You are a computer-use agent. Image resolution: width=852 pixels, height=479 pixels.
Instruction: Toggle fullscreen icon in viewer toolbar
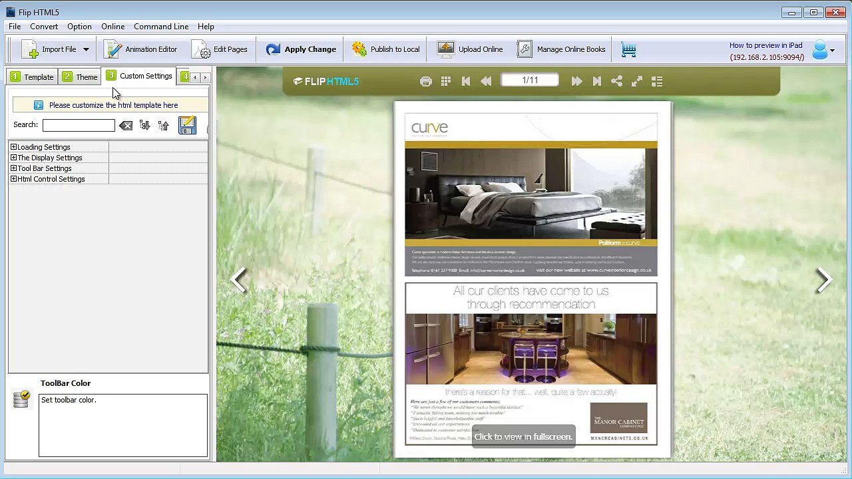[x=637, y=81]
